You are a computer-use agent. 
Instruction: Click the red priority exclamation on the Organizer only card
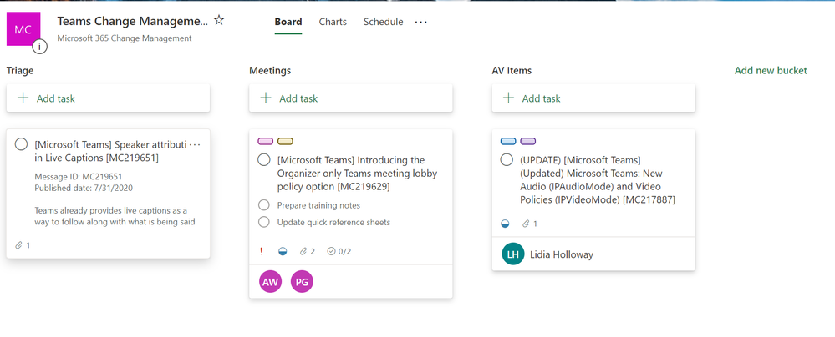[262, 251]
